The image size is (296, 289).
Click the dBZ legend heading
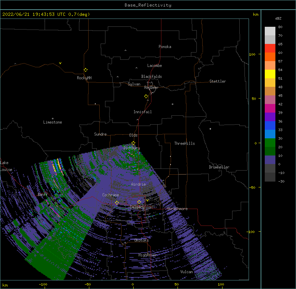coord(278,18)
